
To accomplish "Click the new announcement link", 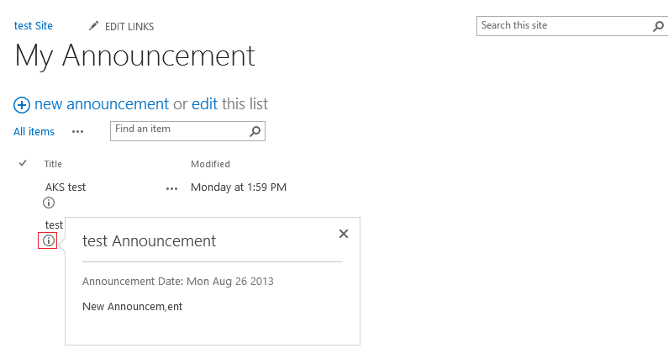I will click(x=102, y=104).
